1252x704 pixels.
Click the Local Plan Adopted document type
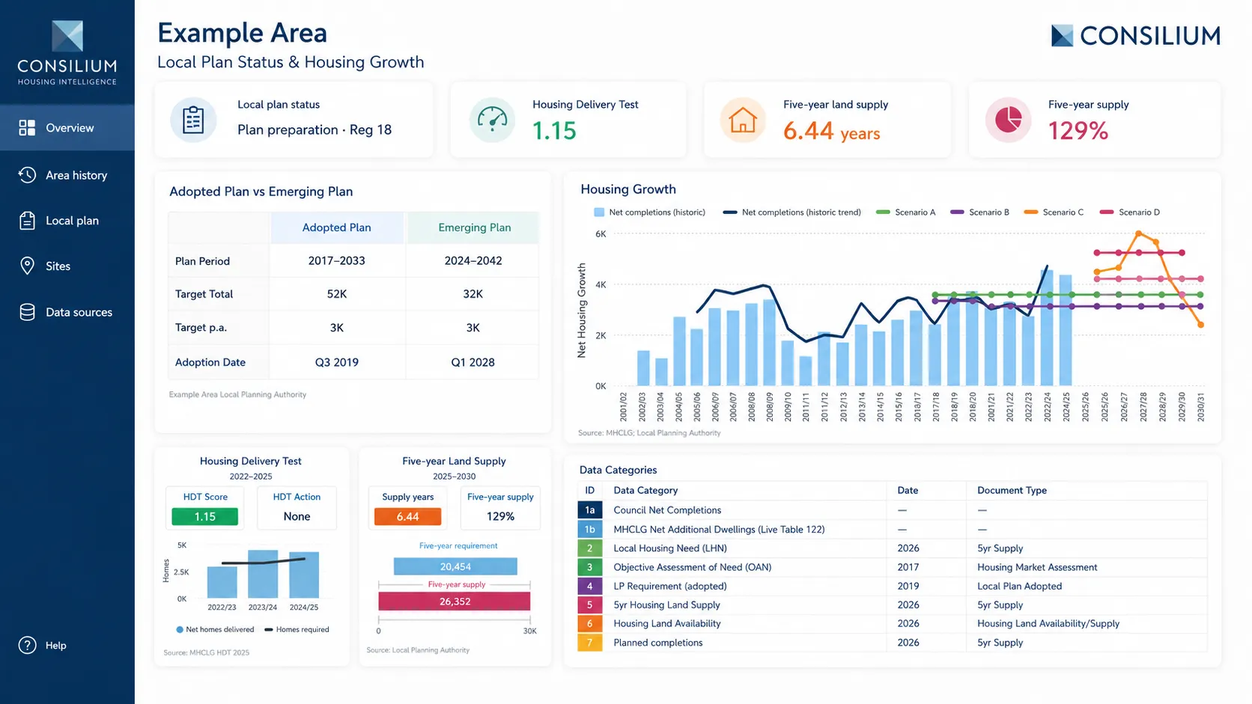coord(1019,586)
